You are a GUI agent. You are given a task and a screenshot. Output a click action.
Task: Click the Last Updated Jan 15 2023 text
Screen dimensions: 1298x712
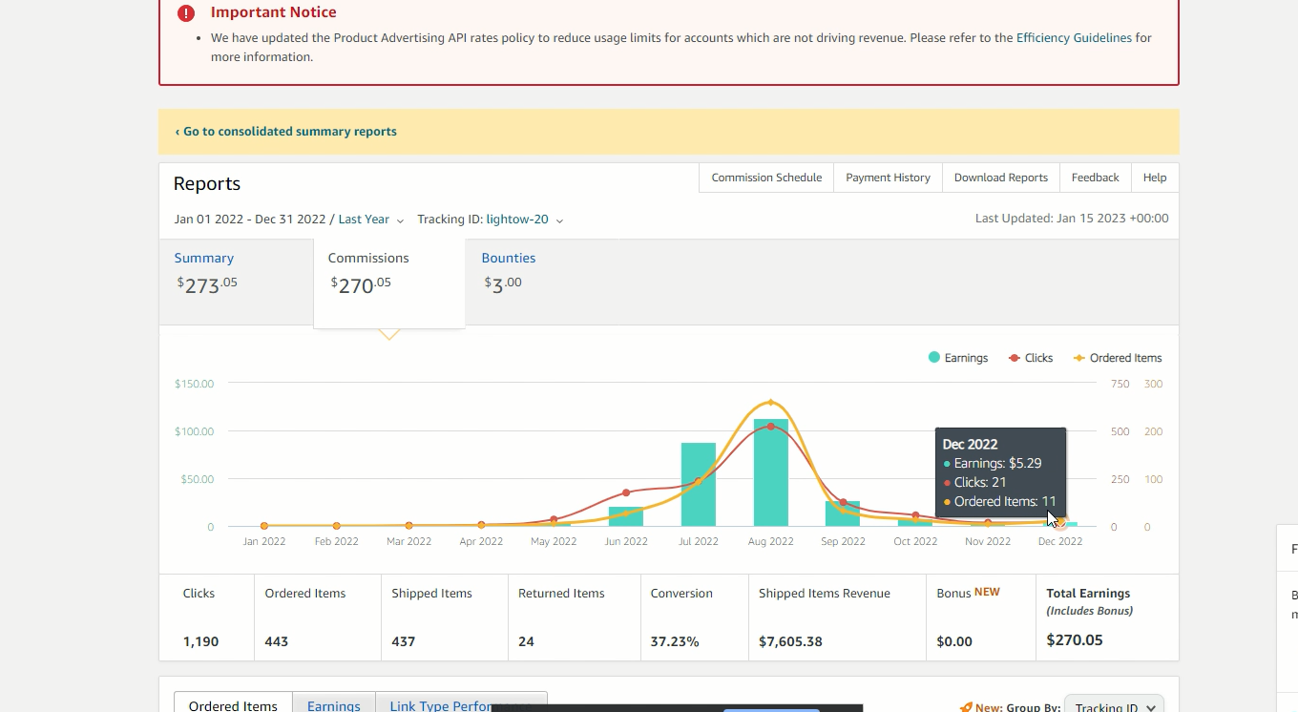1072,219
